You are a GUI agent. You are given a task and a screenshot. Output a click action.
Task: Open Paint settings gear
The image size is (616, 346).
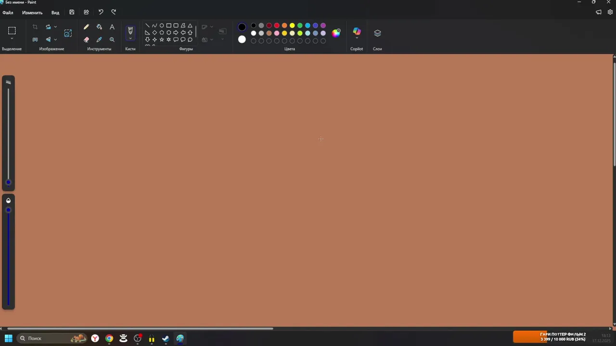click(610, 12)
